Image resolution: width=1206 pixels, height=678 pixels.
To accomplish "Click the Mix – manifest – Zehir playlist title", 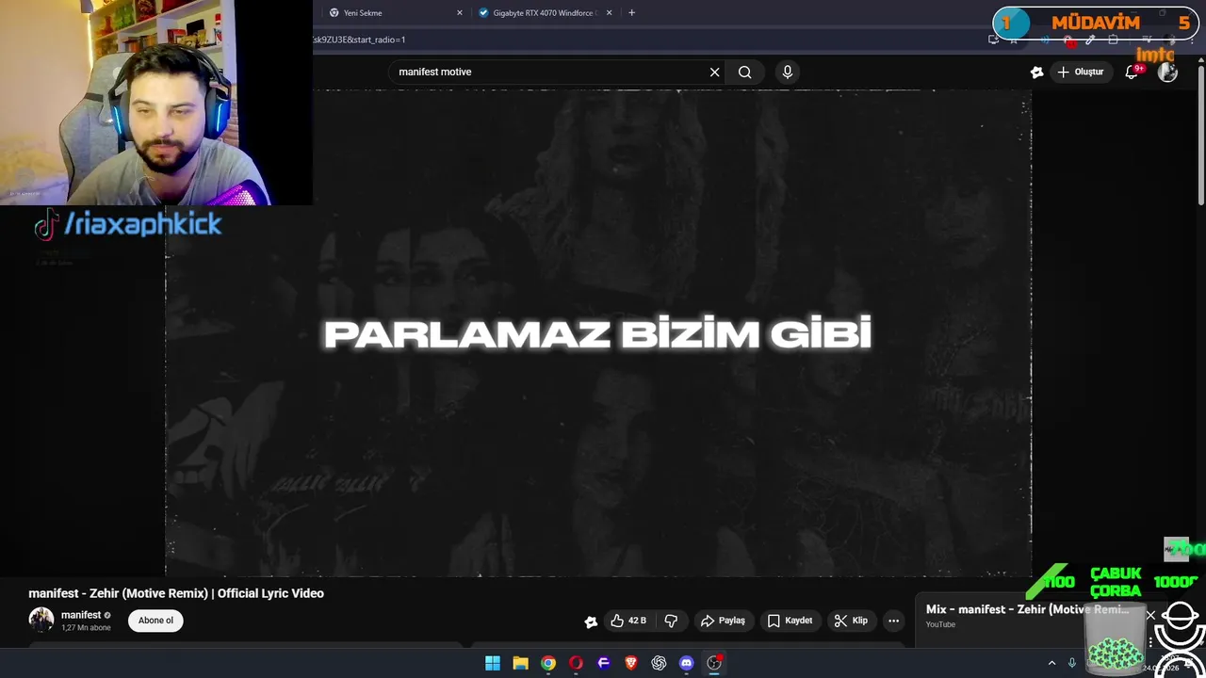I will pos(1027,609).
